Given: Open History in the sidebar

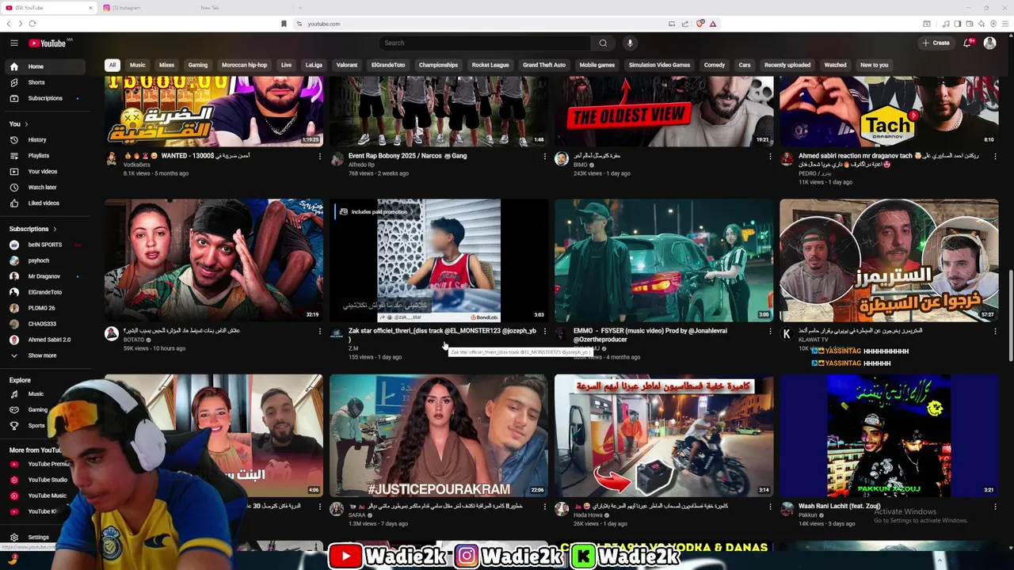Looking at the screenshot, I should 36,140.
